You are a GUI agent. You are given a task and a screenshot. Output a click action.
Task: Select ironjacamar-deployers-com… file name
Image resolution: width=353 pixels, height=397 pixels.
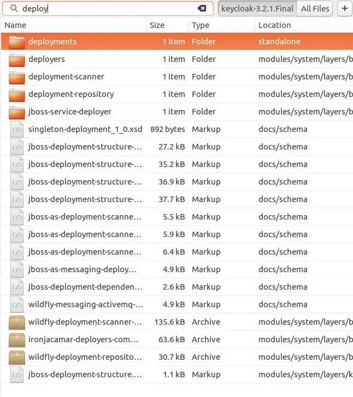tap(83, 340)
